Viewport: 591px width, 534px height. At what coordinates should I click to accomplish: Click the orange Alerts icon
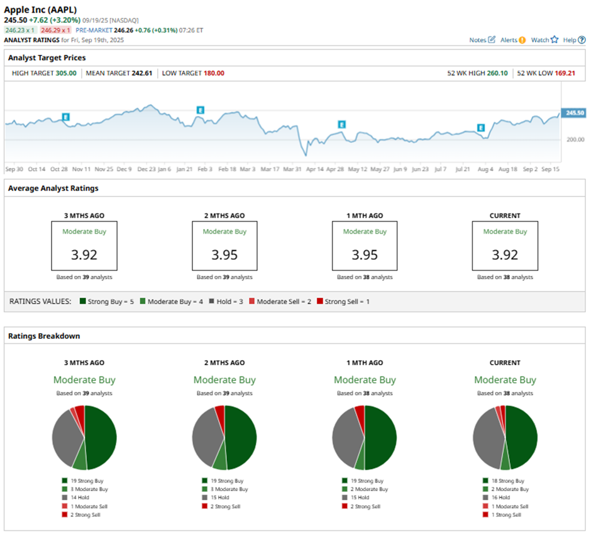pos(522,40)
